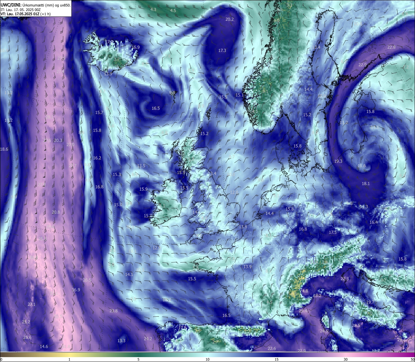This screenshot has height=362, width=415.
Task: Click the map value '17.3'
Action: (222, 51)
